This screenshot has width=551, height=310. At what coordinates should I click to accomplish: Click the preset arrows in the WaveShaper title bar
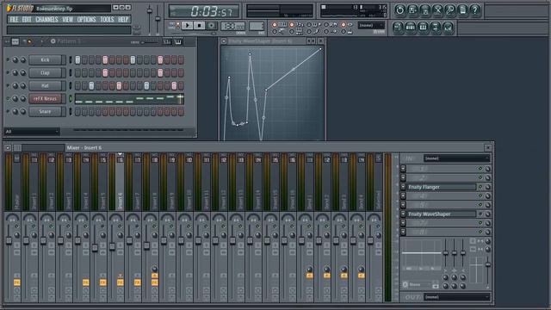[x=311, y=41]
